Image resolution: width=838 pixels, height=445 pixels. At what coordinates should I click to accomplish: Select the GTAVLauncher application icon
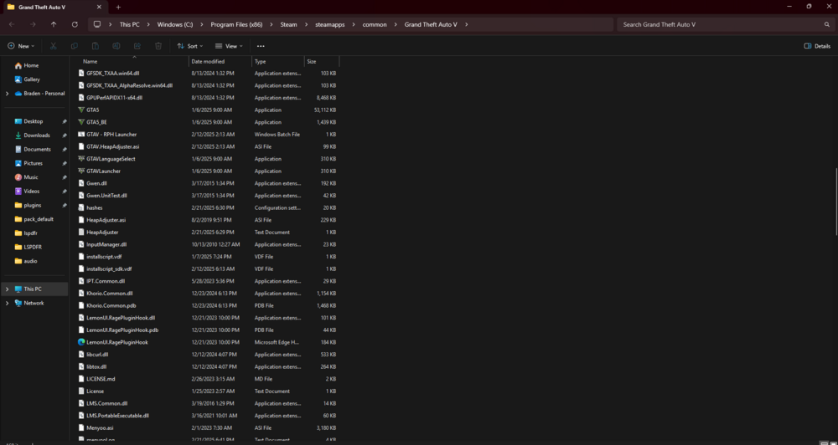[81, 171]
